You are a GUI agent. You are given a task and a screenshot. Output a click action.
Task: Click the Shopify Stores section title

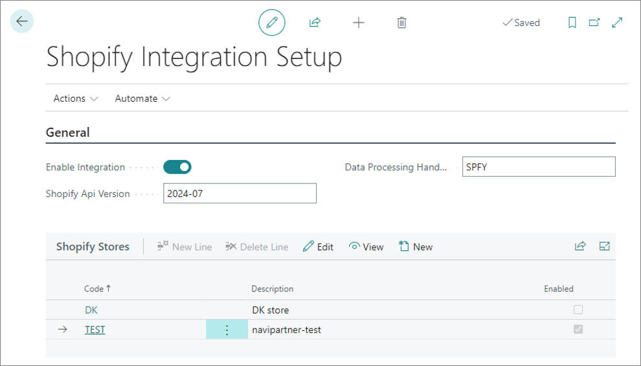point(93,247)
